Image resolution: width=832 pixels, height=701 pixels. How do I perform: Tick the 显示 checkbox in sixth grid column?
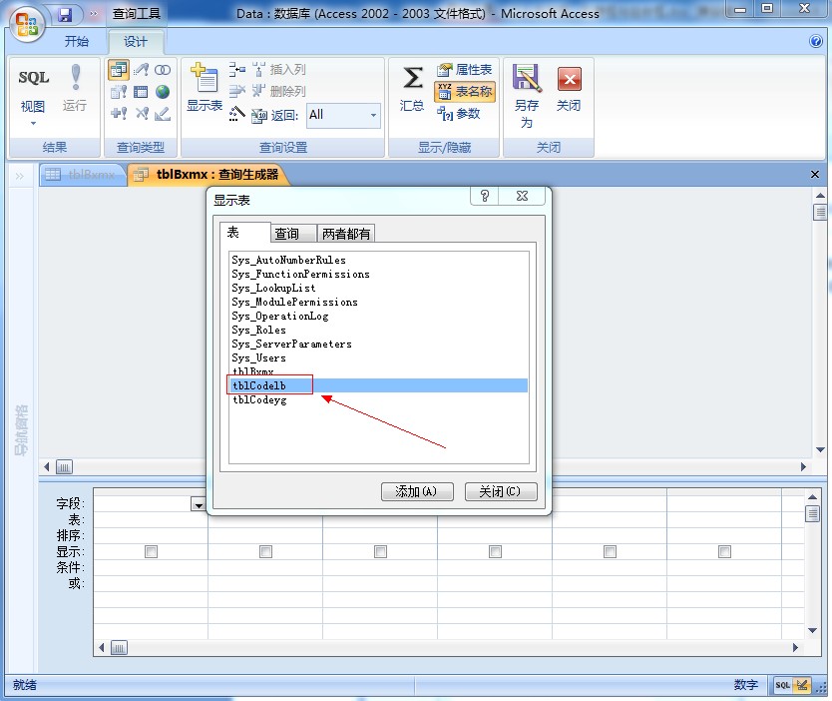click(725, 552)
